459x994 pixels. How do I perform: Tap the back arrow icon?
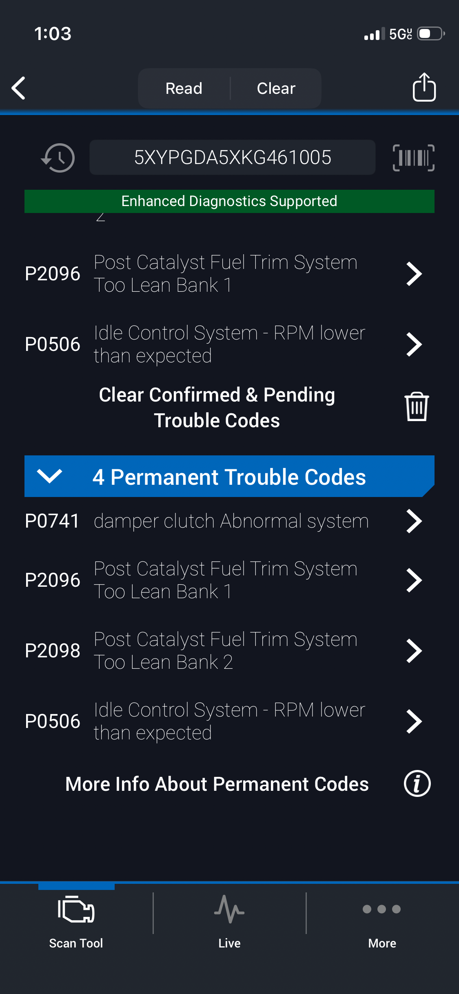(x=19, y=88)
